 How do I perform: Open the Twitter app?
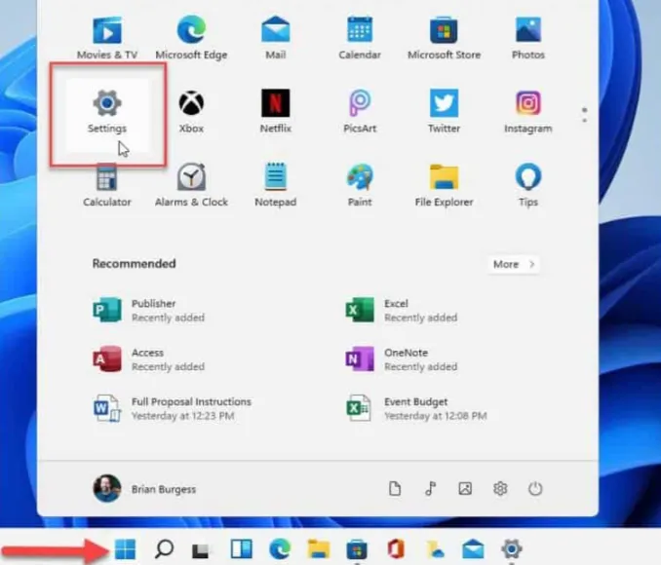pyautogui.click(x=444, y=111)
